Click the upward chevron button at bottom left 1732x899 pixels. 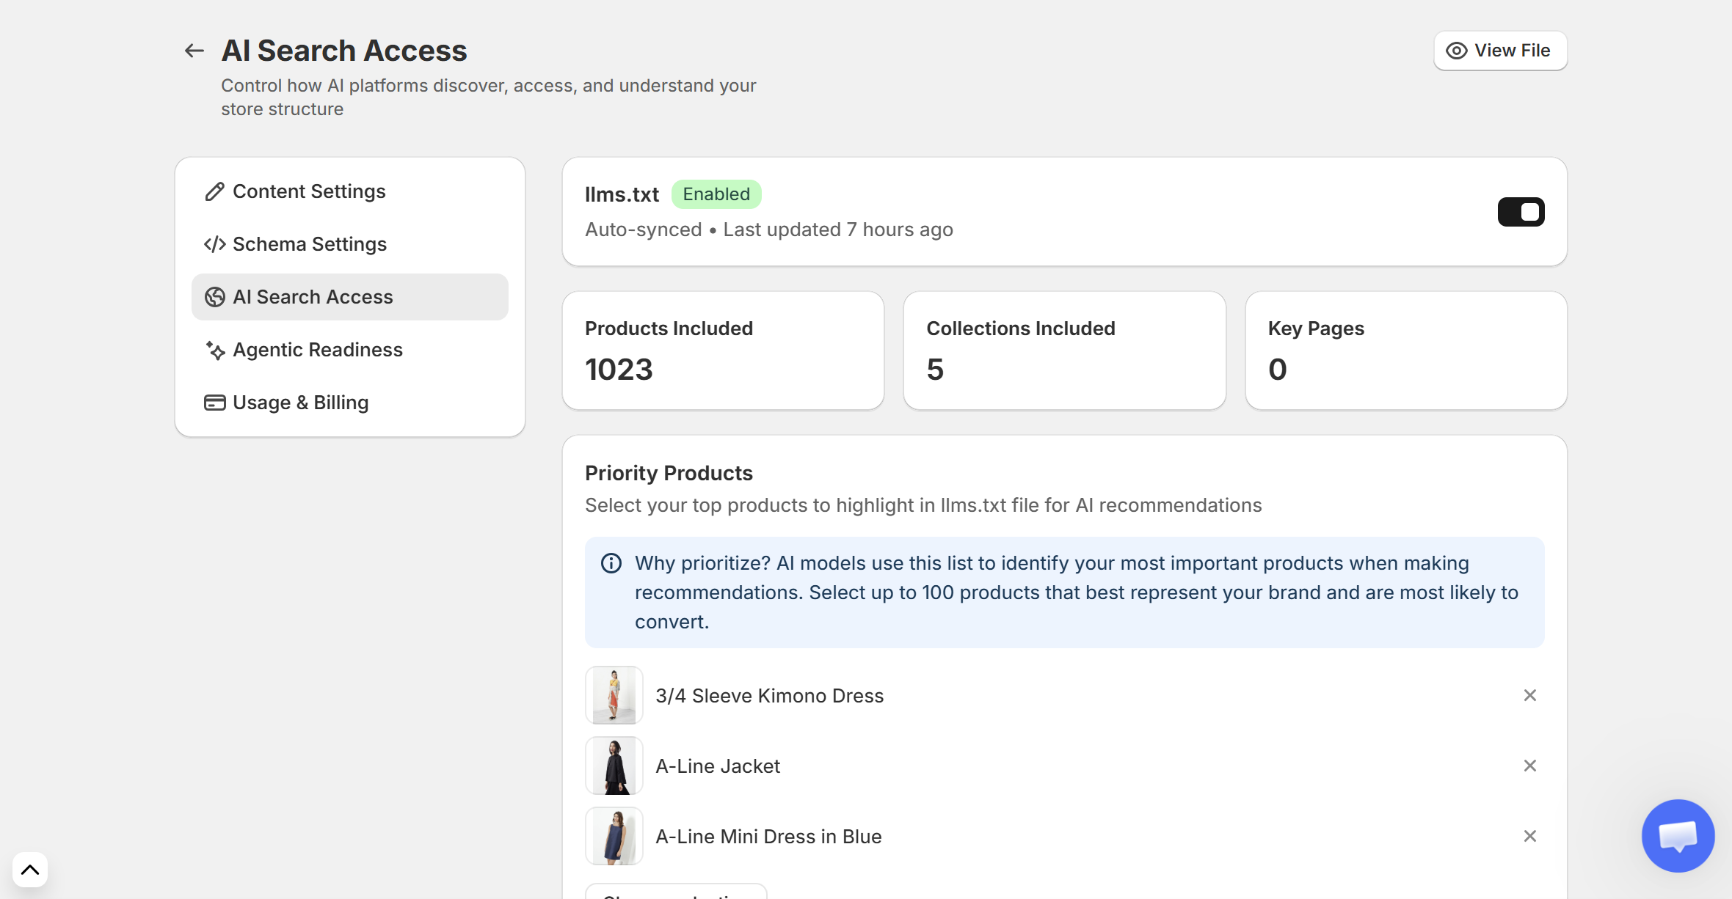[x=30, y=870]
